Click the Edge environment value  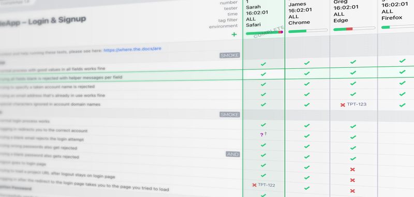[x=341, y=20]
